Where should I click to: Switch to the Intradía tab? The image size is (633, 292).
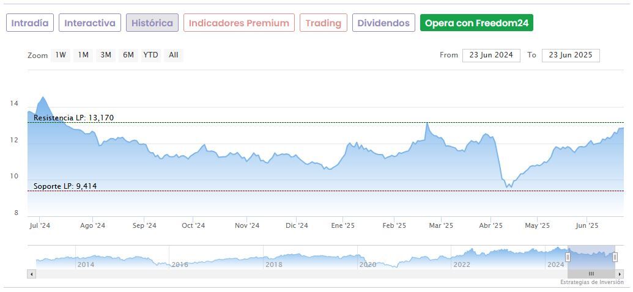[30, 23]
